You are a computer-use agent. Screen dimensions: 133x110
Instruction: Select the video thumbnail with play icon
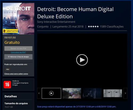[51, 93]
